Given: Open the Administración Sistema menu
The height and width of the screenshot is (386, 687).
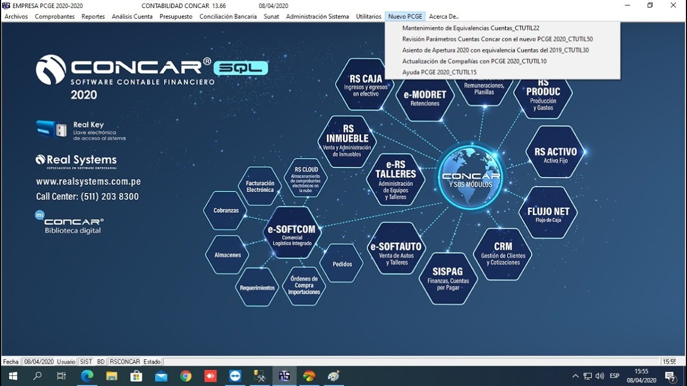Looking at the screenshot, I should [317, 17].
